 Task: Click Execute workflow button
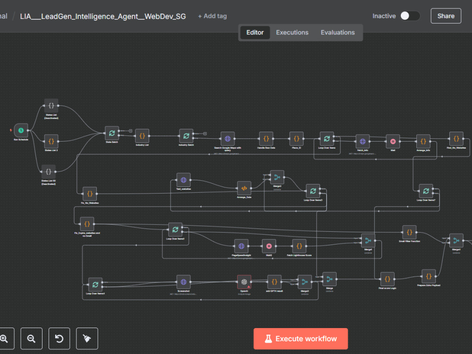pyautogui.click(x=301, y=338)
